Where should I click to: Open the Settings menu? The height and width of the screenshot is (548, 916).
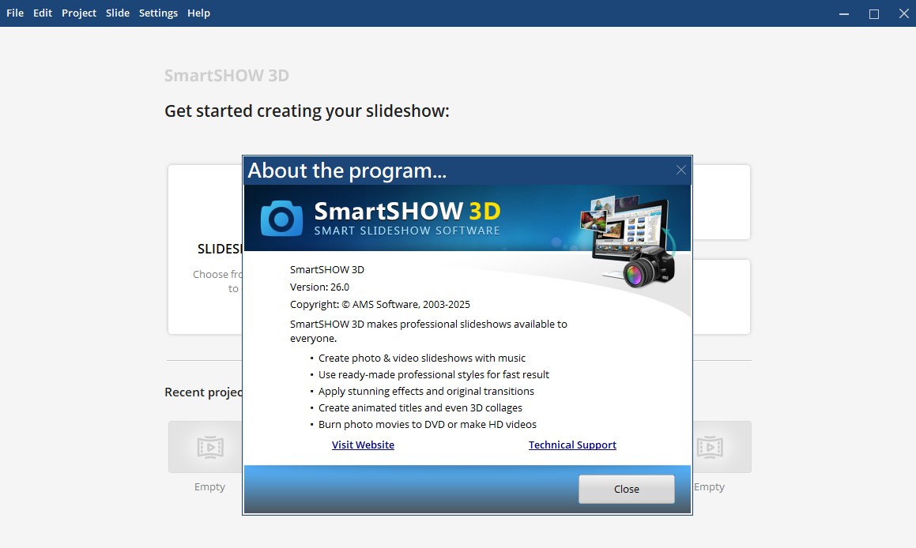[x=158, y=13]
